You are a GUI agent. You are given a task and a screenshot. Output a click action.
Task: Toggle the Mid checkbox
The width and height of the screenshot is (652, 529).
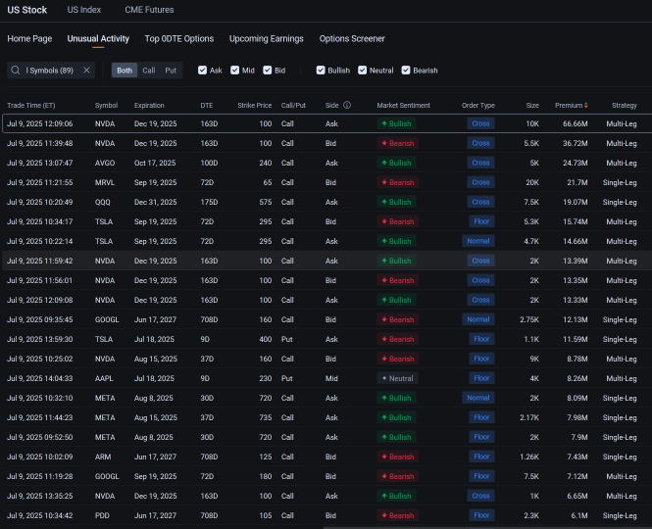click(235, 71)
